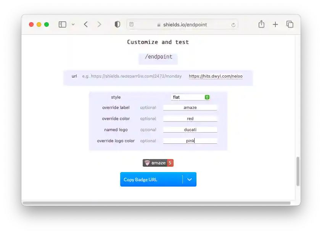
Task: Toggle the Safari sidebar button
Action: [62, 24]
